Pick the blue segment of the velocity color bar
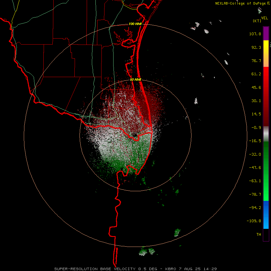The image size is (271, 271). [266, 215]
